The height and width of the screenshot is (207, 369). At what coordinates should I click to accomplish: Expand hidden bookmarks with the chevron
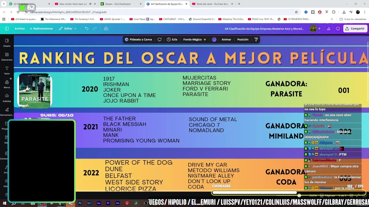pos(332,19)
